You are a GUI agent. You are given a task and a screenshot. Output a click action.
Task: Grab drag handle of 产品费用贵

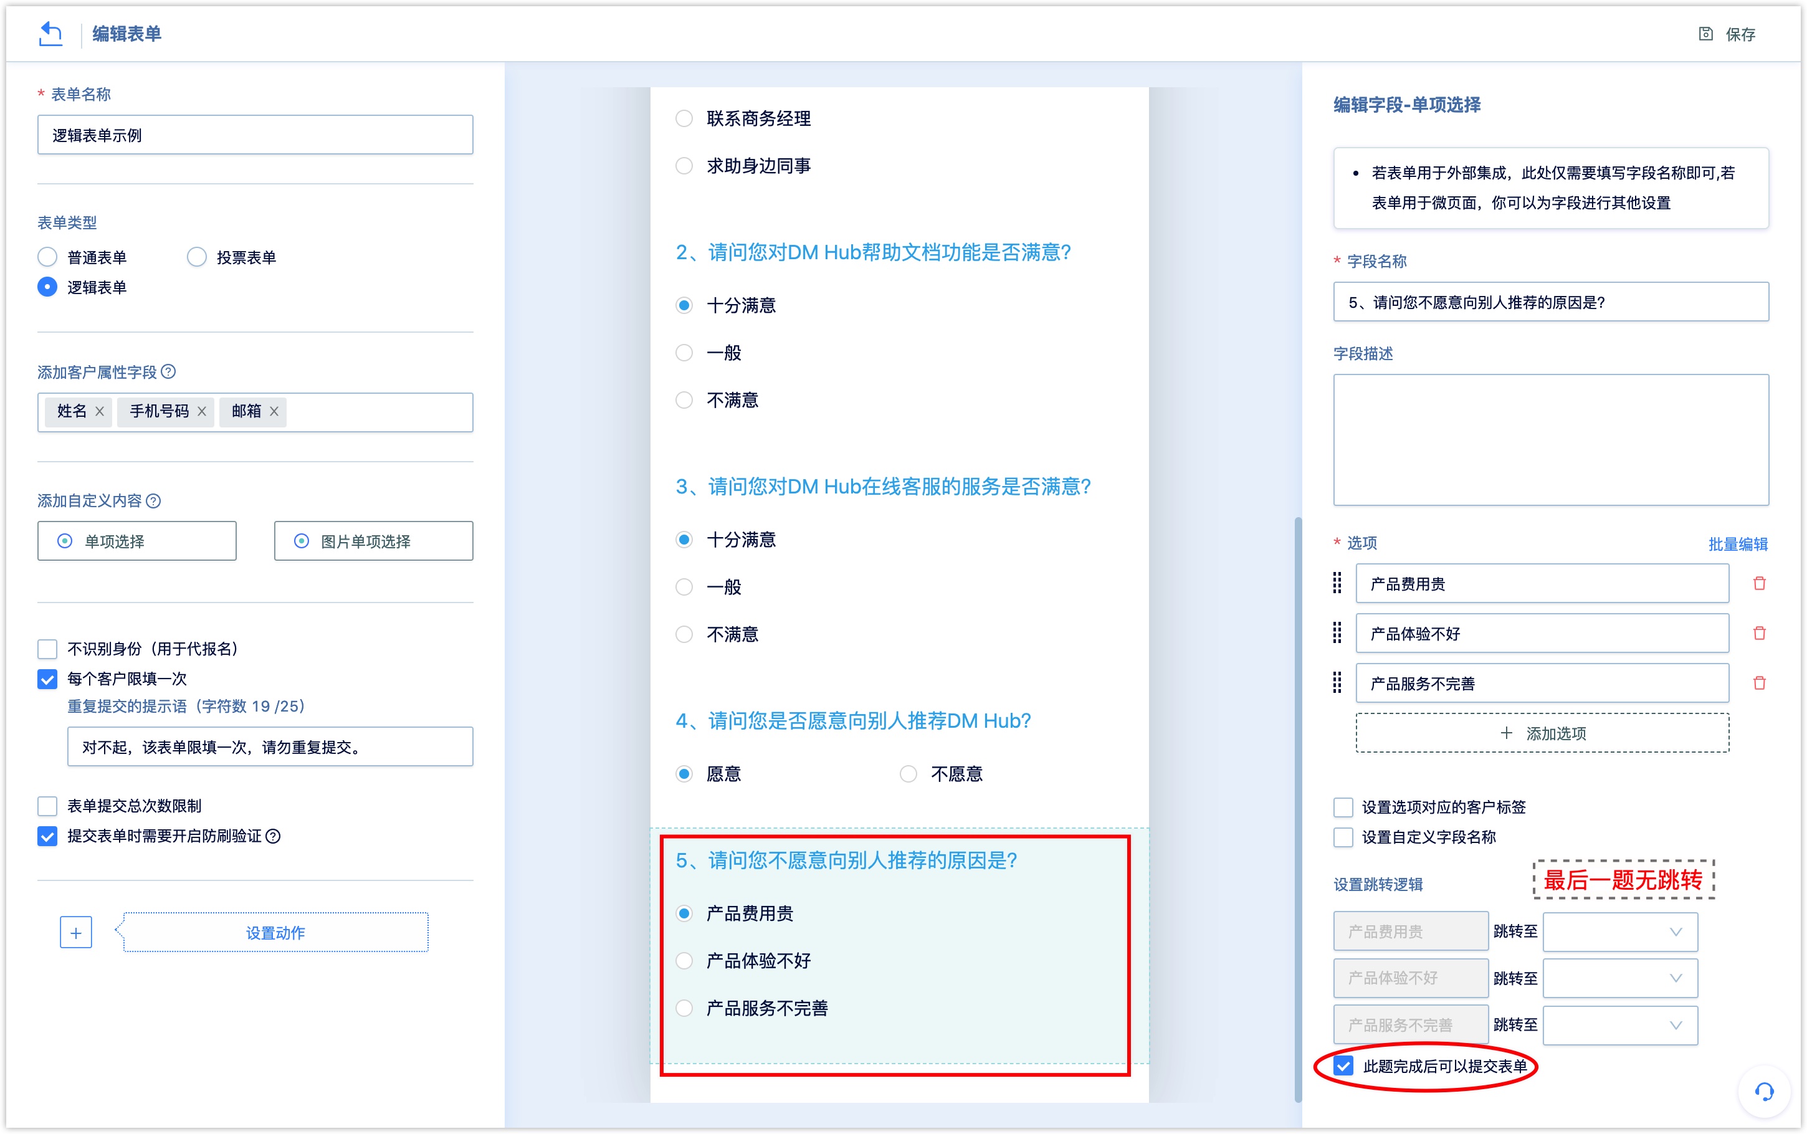1337,583
